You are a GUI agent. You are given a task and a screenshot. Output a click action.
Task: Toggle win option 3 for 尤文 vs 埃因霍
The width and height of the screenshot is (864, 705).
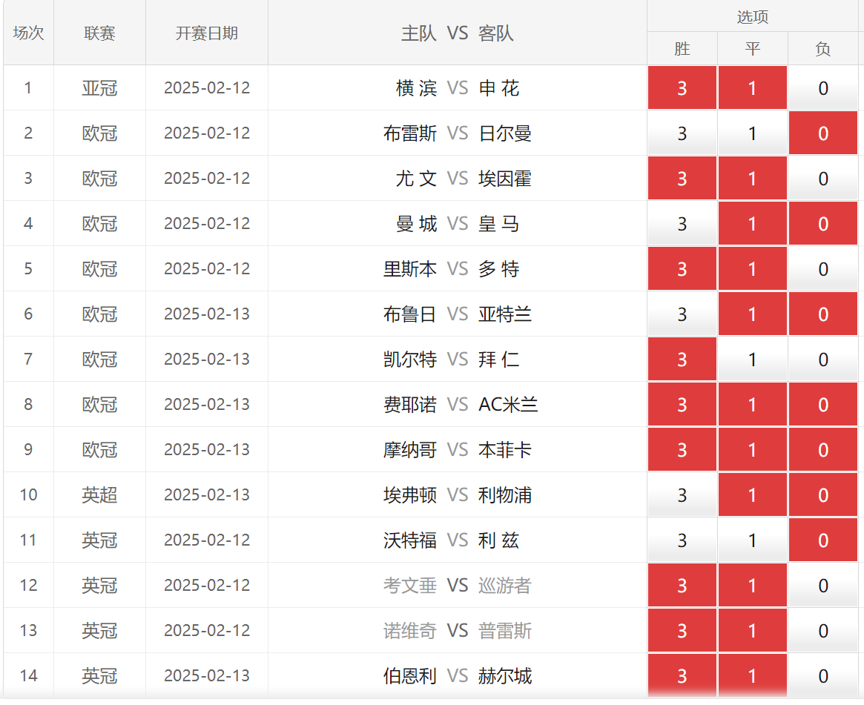[682, 178]
